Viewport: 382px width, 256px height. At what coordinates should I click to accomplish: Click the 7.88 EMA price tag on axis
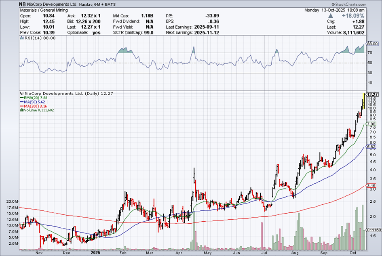click(x=371, y=124)
